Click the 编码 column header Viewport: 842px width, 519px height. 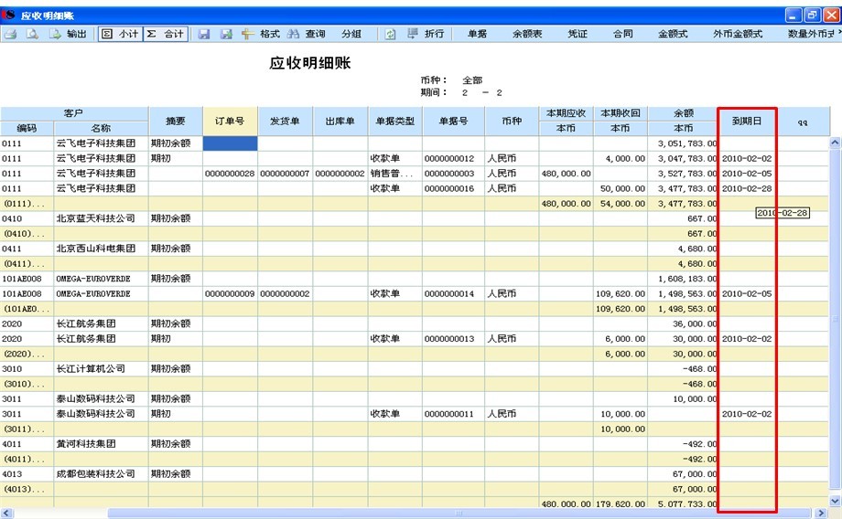click(27, 128)
